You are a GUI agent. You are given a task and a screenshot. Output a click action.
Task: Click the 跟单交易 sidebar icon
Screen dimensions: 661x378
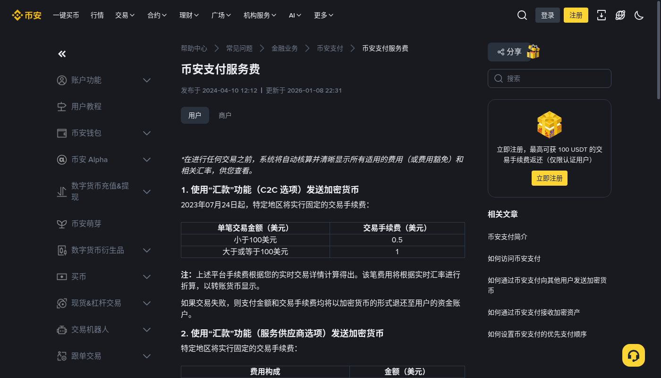(62, 356)
